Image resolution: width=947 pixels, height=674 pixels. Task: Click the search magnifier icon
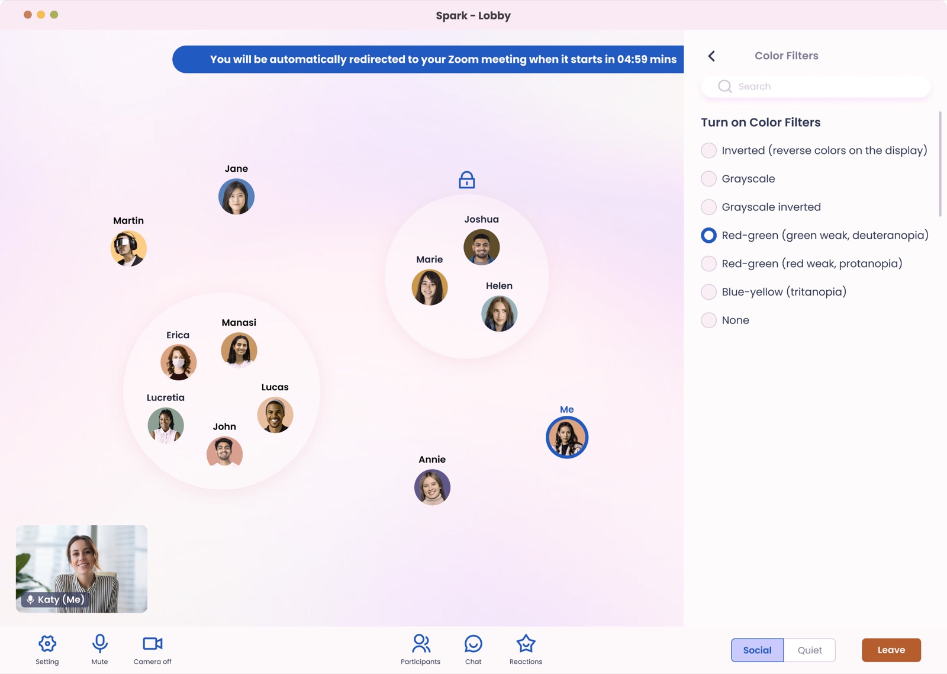725,86
